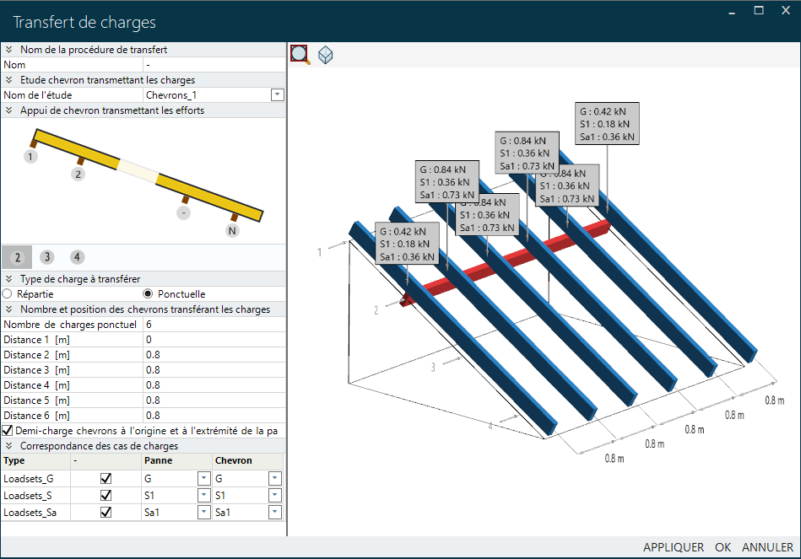Toggle the Loadsets_G checkbox
This screenshot has width=801, height=559.
pos(106,478)
